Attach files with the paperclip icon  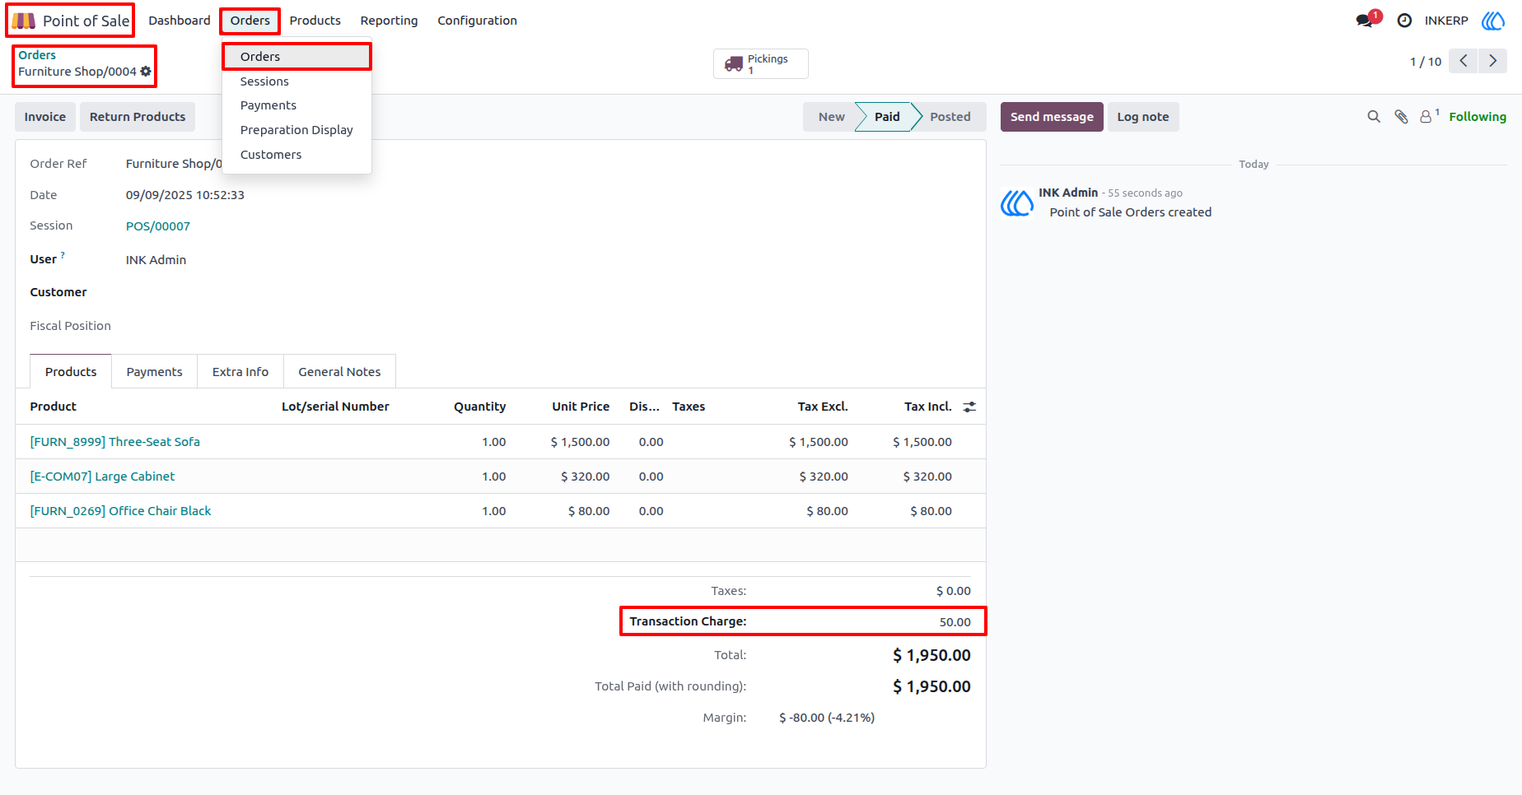click(x=1401, y=117)
